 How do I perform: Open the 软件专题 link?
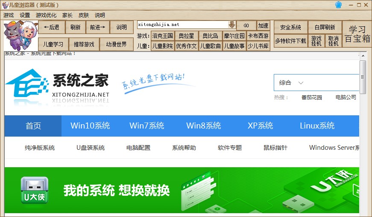click(230, 148)
